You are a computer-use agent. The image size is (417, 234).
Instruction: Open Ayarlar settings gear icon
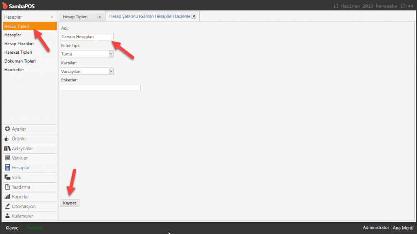[7, 129]
